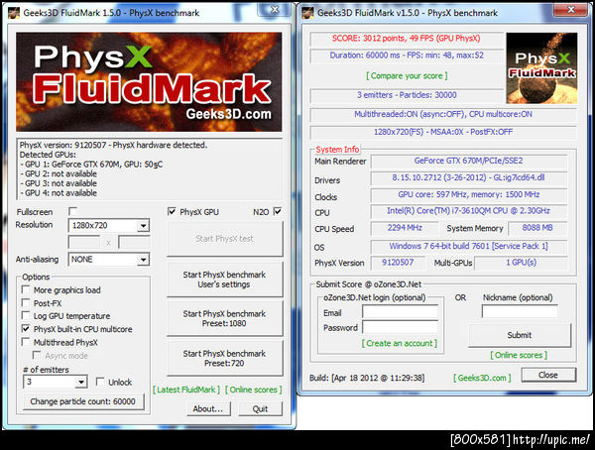Click Change particle count: 60000 button
This screenshot has width=595, height=450.
83,401
